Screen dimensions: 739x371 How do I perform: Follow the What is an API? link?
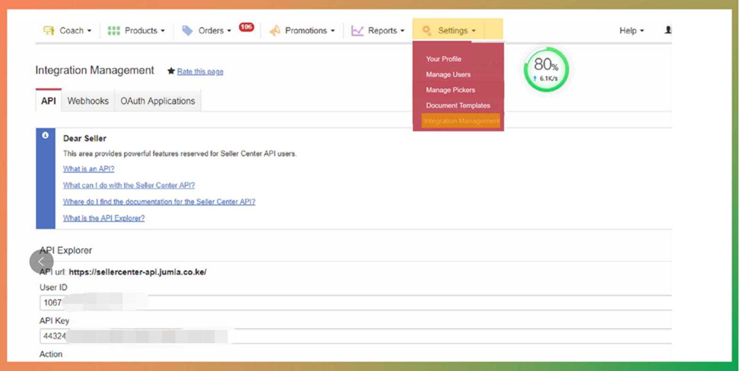(89, 169)
